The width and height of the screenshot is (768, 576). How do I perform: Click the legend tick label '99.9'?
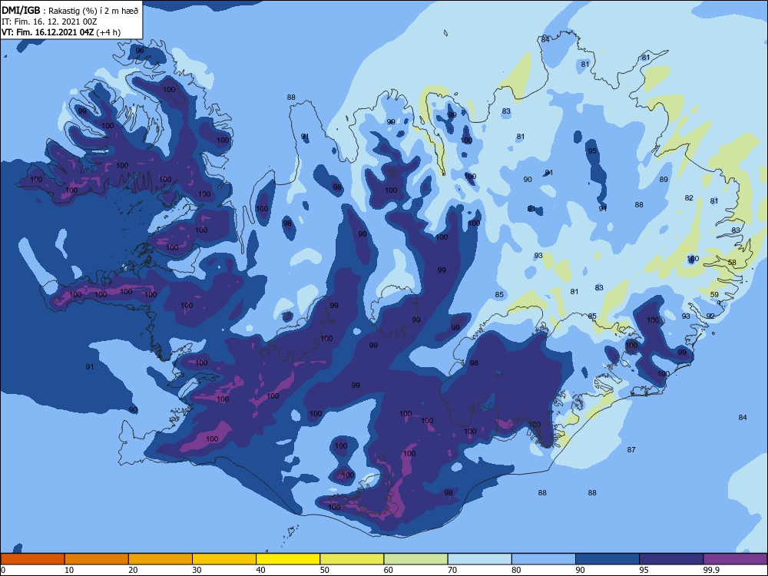(x=711, y=570)
